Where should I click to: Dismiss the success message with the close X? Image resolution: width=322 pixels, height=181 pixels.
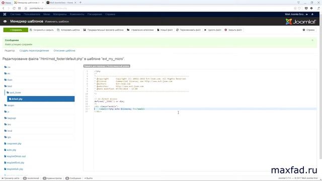312,40
